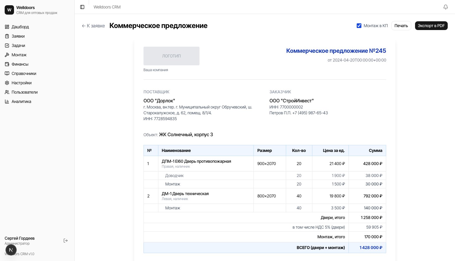The height and width of the screenshot is (261, 455).
Task: Click customer name ООО "СтройИнвест"
Action: (292, 101)
